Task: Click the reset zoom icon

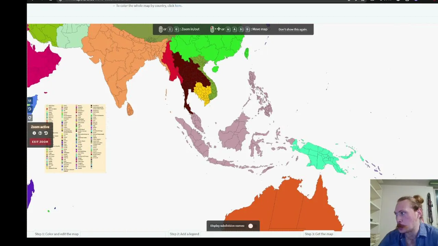Action: [46, 133]
